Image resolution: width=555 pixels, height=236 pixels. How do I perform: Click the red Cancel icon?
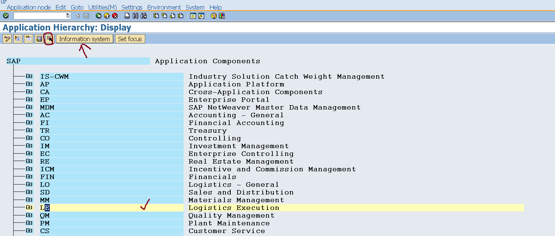(x=115, y=16)
